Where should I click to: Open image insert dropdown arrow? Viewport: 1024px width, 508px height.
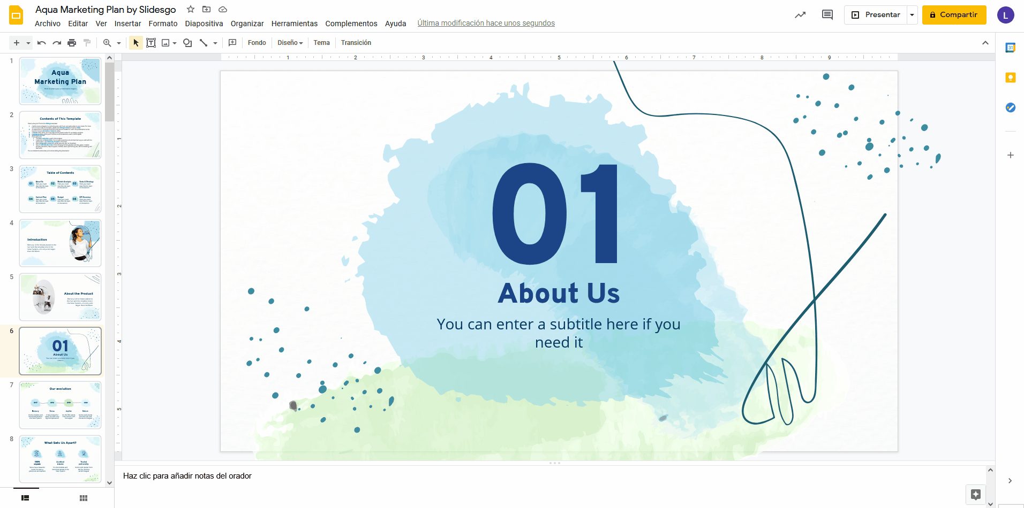(x=175, y=43)
